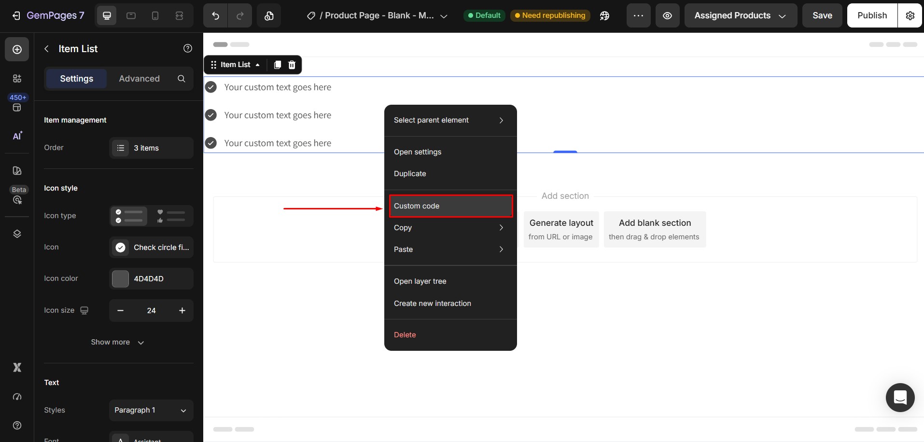
Task: Select the mixed icons list icon type
Action: 171,216
